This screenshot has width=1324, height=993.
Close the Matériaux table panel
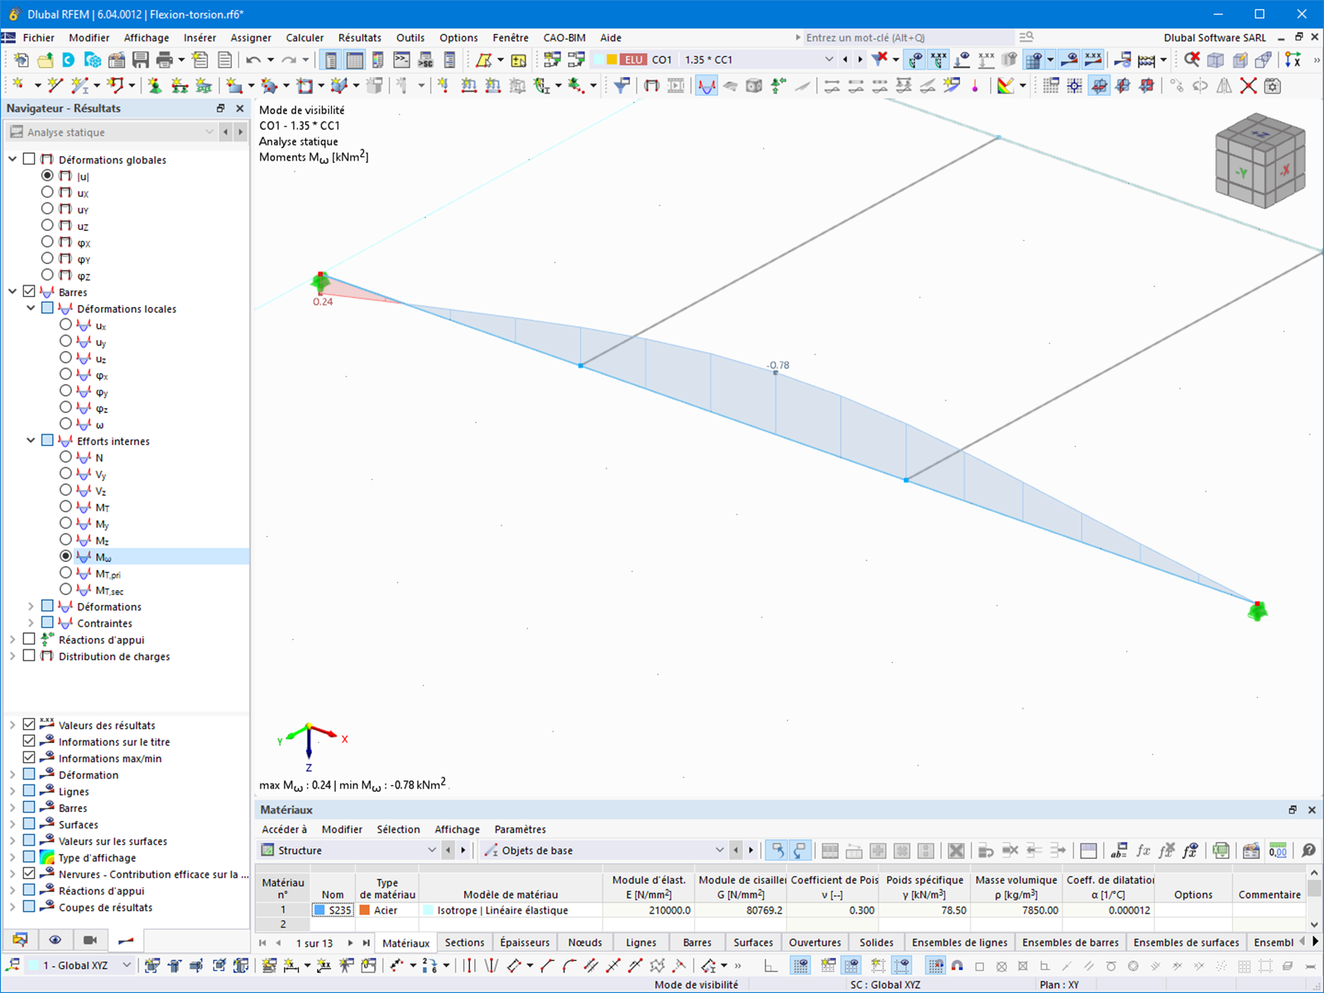[1312, 810]
